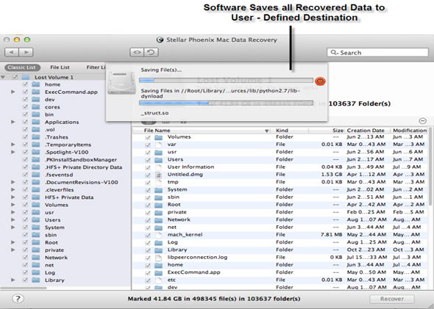Sort by the Kind column header

[x=291, y=131]
